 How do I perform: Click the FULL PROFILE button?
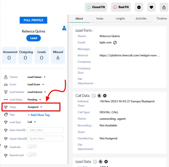(x=33, y=20)
